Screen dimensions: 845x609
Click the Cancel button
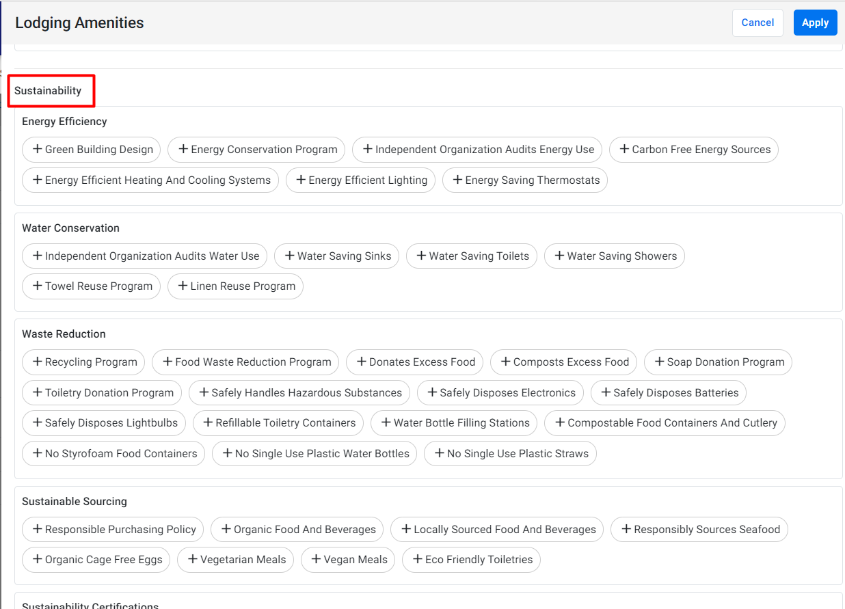(x=757, y=23)
